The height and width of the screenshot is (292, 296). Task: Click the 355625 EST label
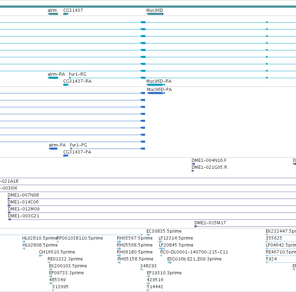coord(274,238)
